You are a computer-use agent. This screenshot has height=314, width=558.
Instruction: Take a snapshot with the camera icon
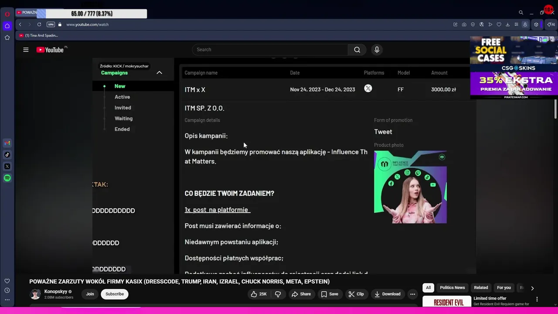[x=464, y=24]
